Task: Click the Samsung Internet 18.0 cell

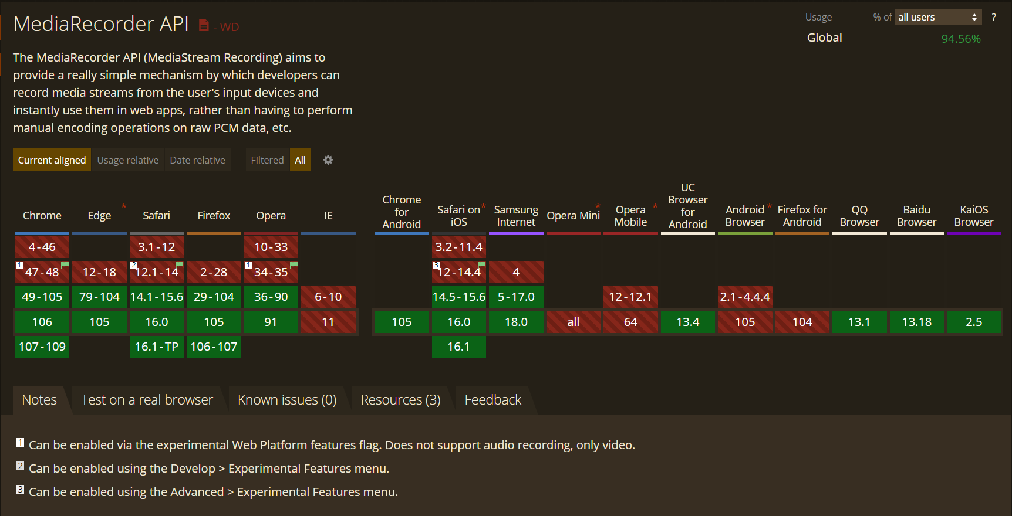Action: 516,322
